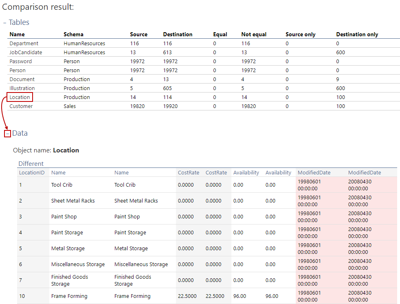Collapse the Data section expander
This screenshot has height=304, width=400.
click(x=7, y=134)
